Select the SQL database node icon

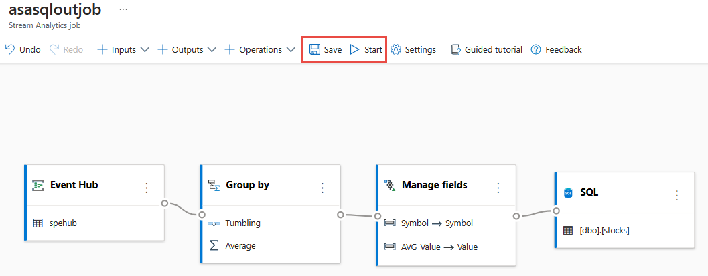tap(568, 193)
